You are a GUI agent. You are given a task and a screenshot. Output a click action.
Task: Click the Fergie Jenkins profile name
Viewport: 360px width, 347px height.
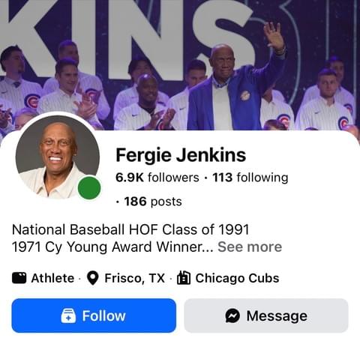click(181, 155)
